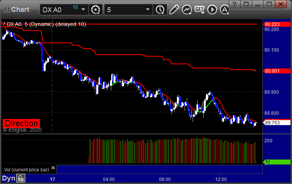Click the 90.200 price axis label
The width and height of the screenshot is (292, 184).
[272, 29]
